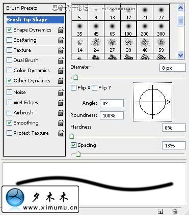Toggle lock icon for Color Dynamics
This screenshot has width=189, height=215.
pos(61,71)
